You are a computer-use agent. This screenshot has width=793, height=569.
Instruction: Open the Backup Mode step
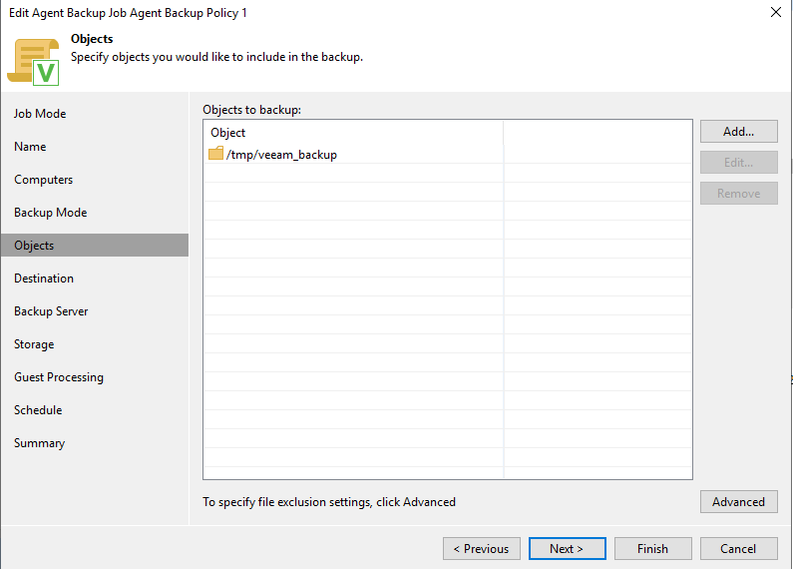50,213
